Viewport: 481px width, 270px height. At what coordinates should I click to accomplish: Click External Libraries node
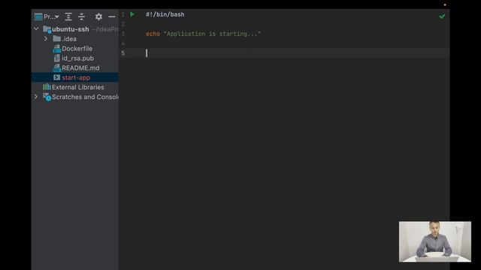[x=78, y=87]
